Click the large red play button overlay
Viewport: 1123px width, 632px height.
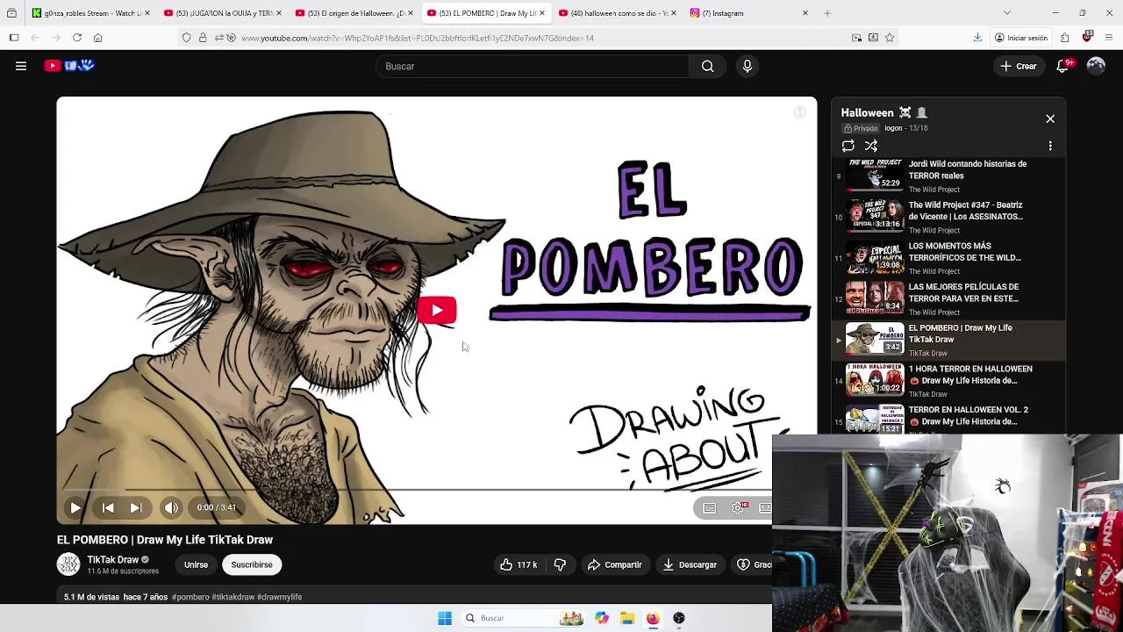click(x=437, y=310)
